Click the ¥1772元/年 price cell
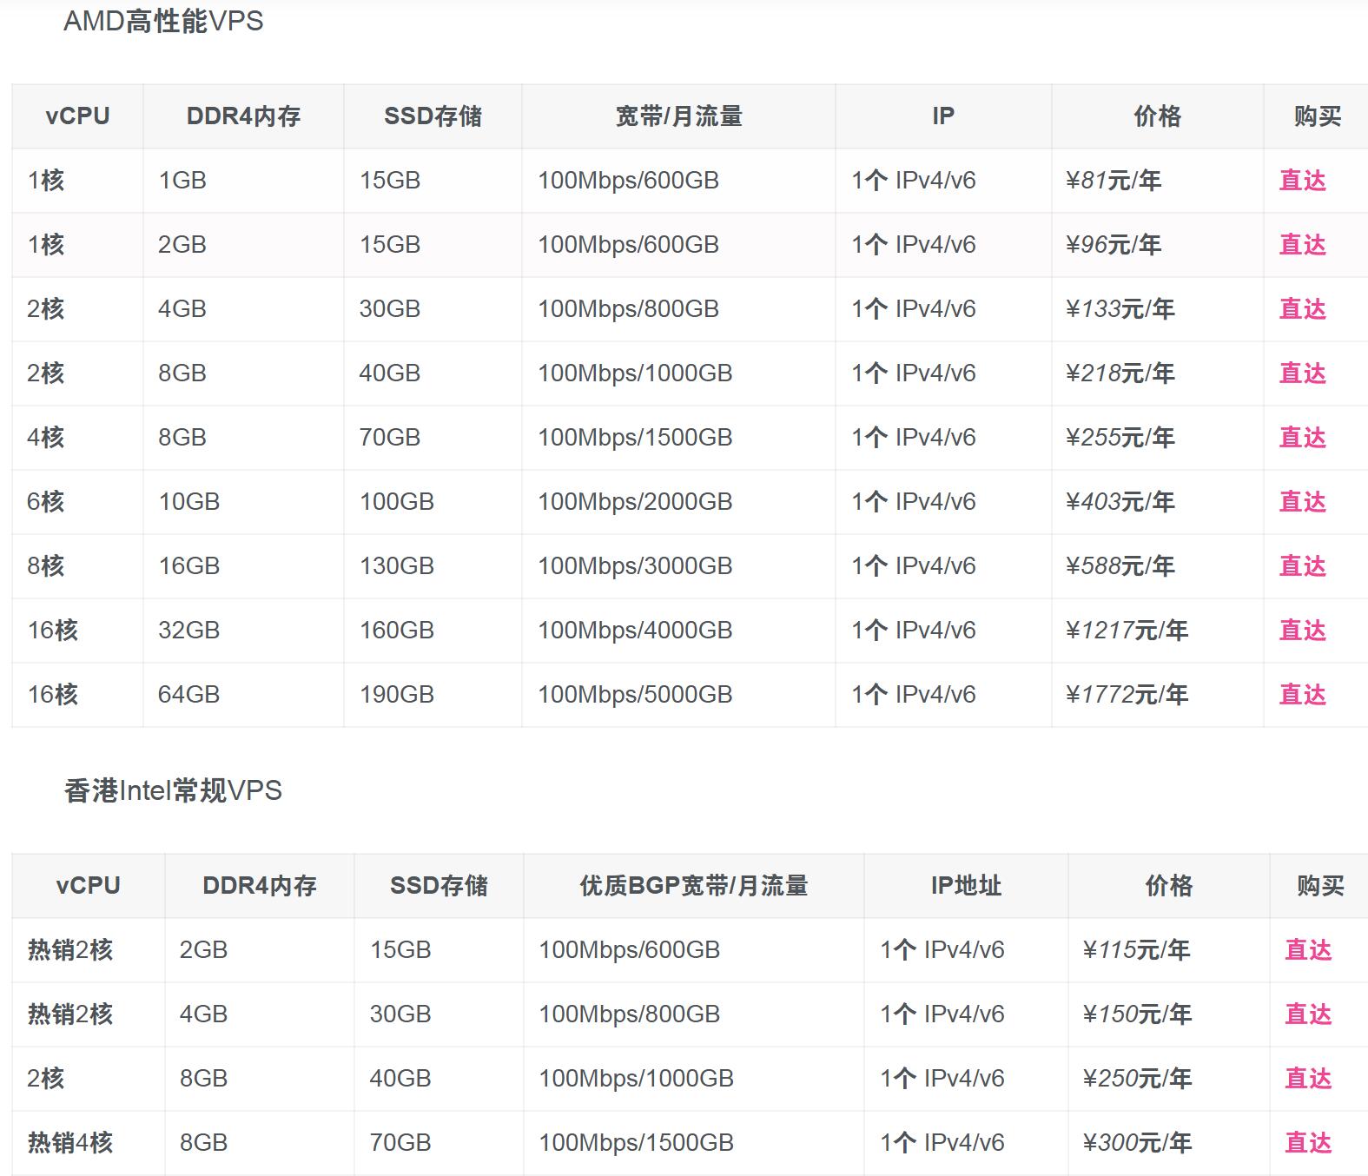Image resolution: width=1368 pixels, height=1176 pixels. click(x=1127, y=695)
